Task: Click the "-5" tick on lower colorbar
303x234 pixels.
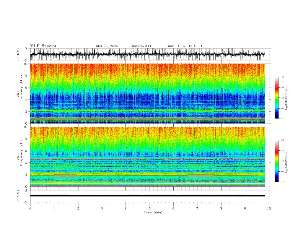Action: 282,161
